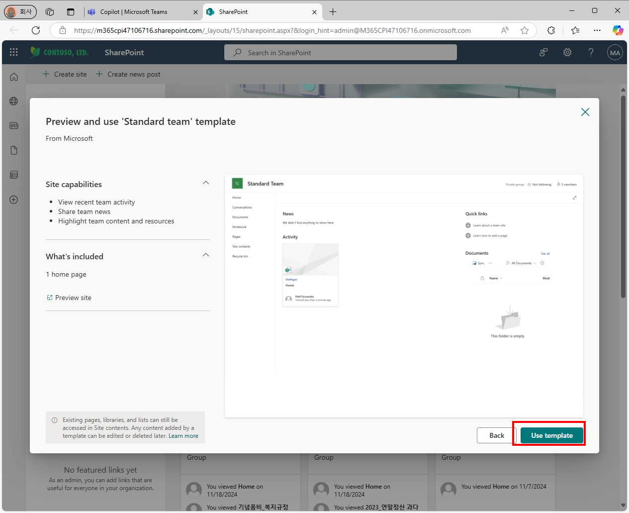Open My sites globe icon in left rail
The width and height of the screenshot is (629, 513).
click(14, 101)
